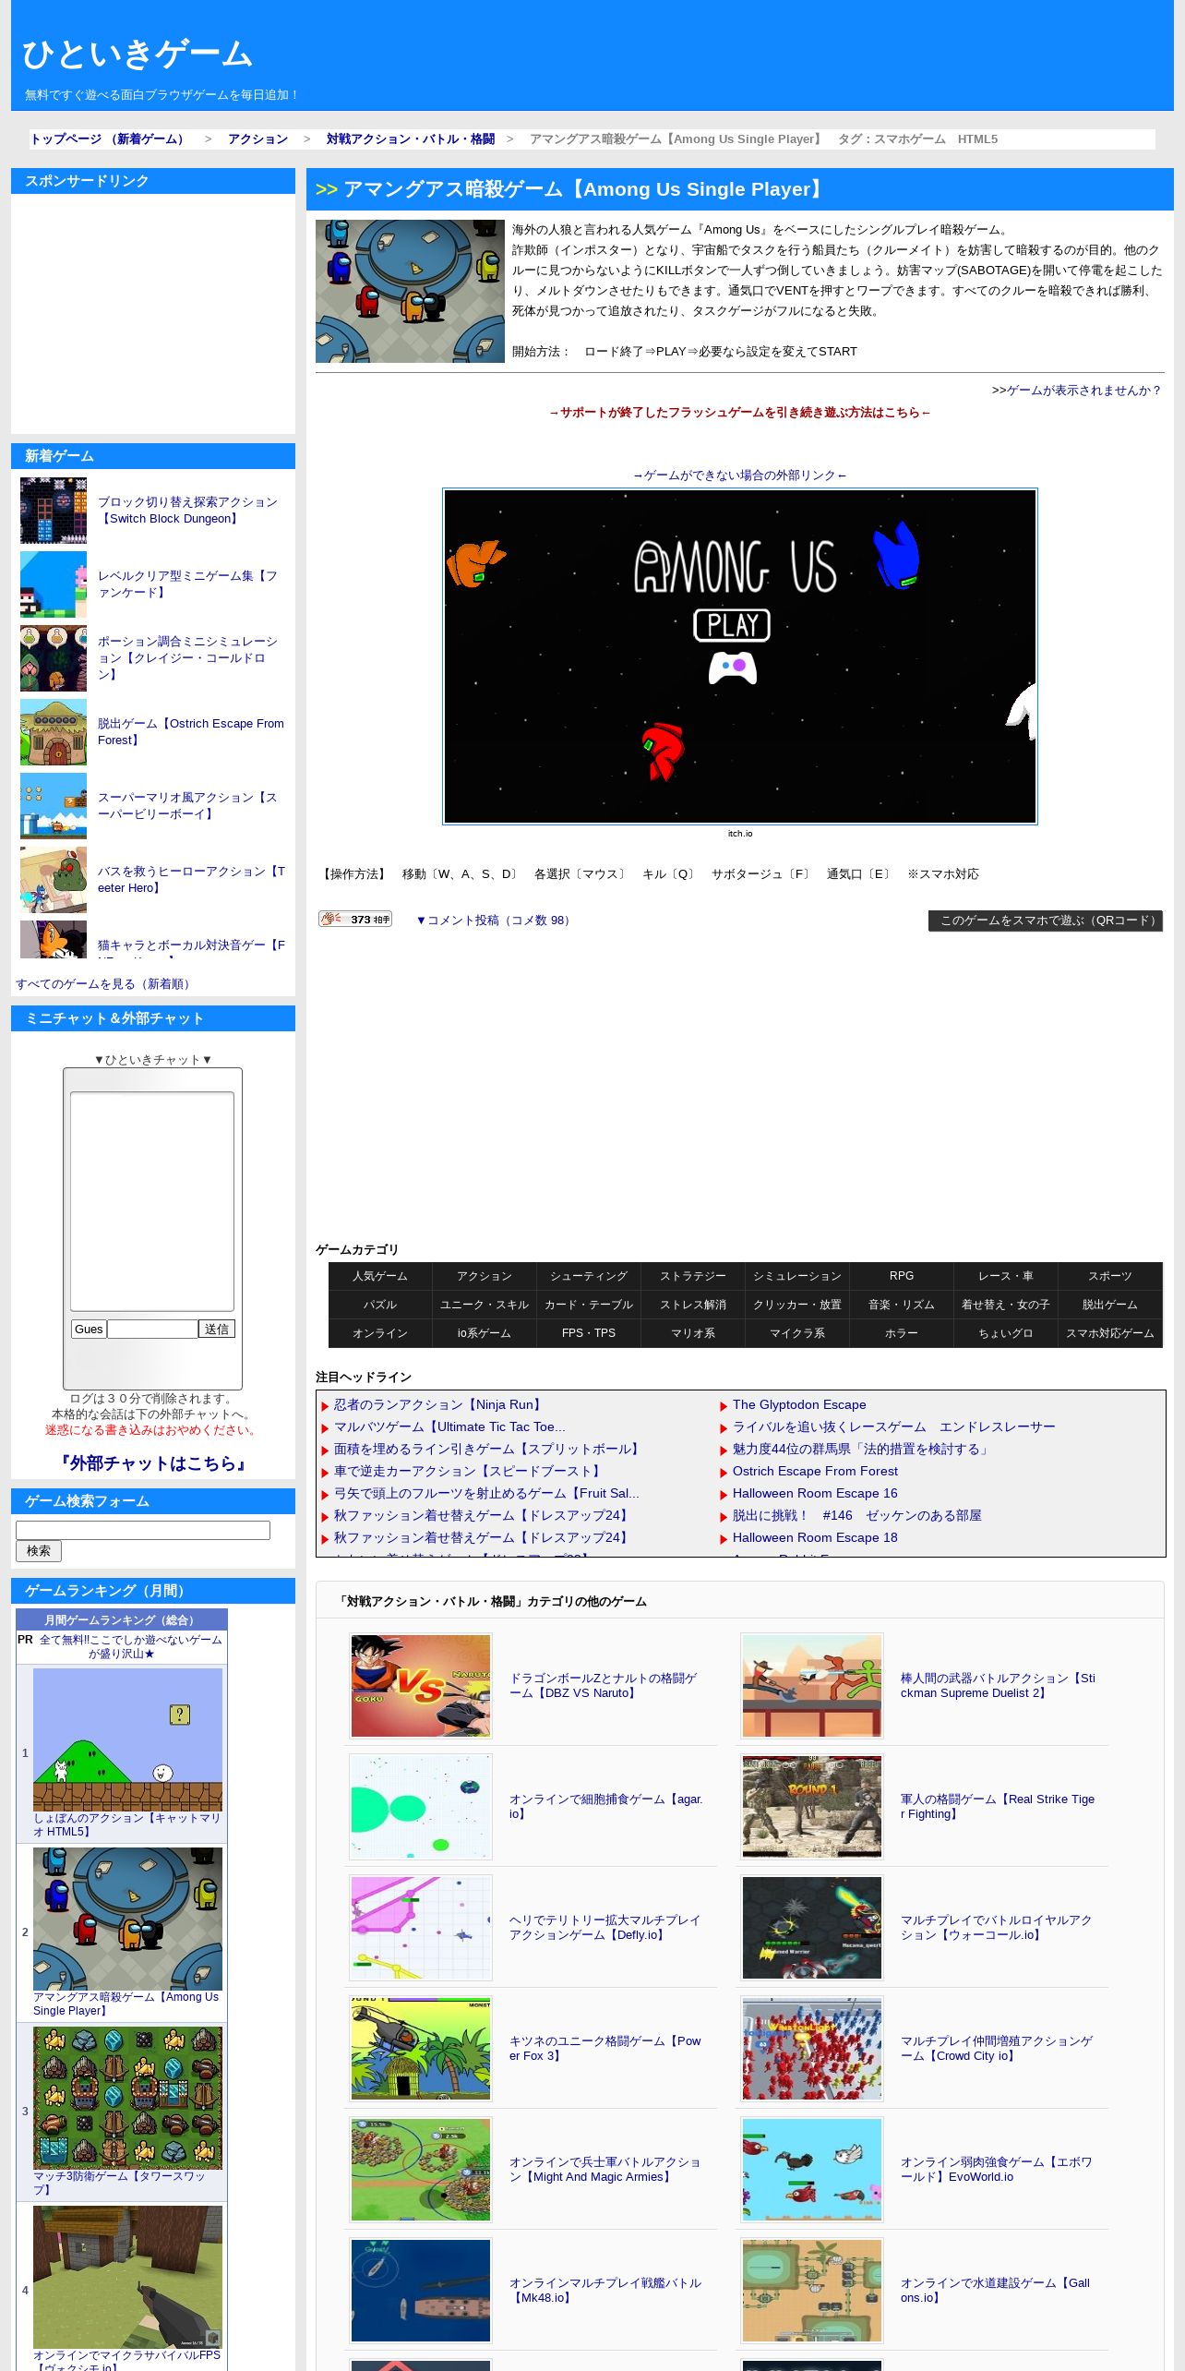This screenshot has width=1185, height=2371.
Task: Open 外部チャットはこちら link
Action: 152,1463
